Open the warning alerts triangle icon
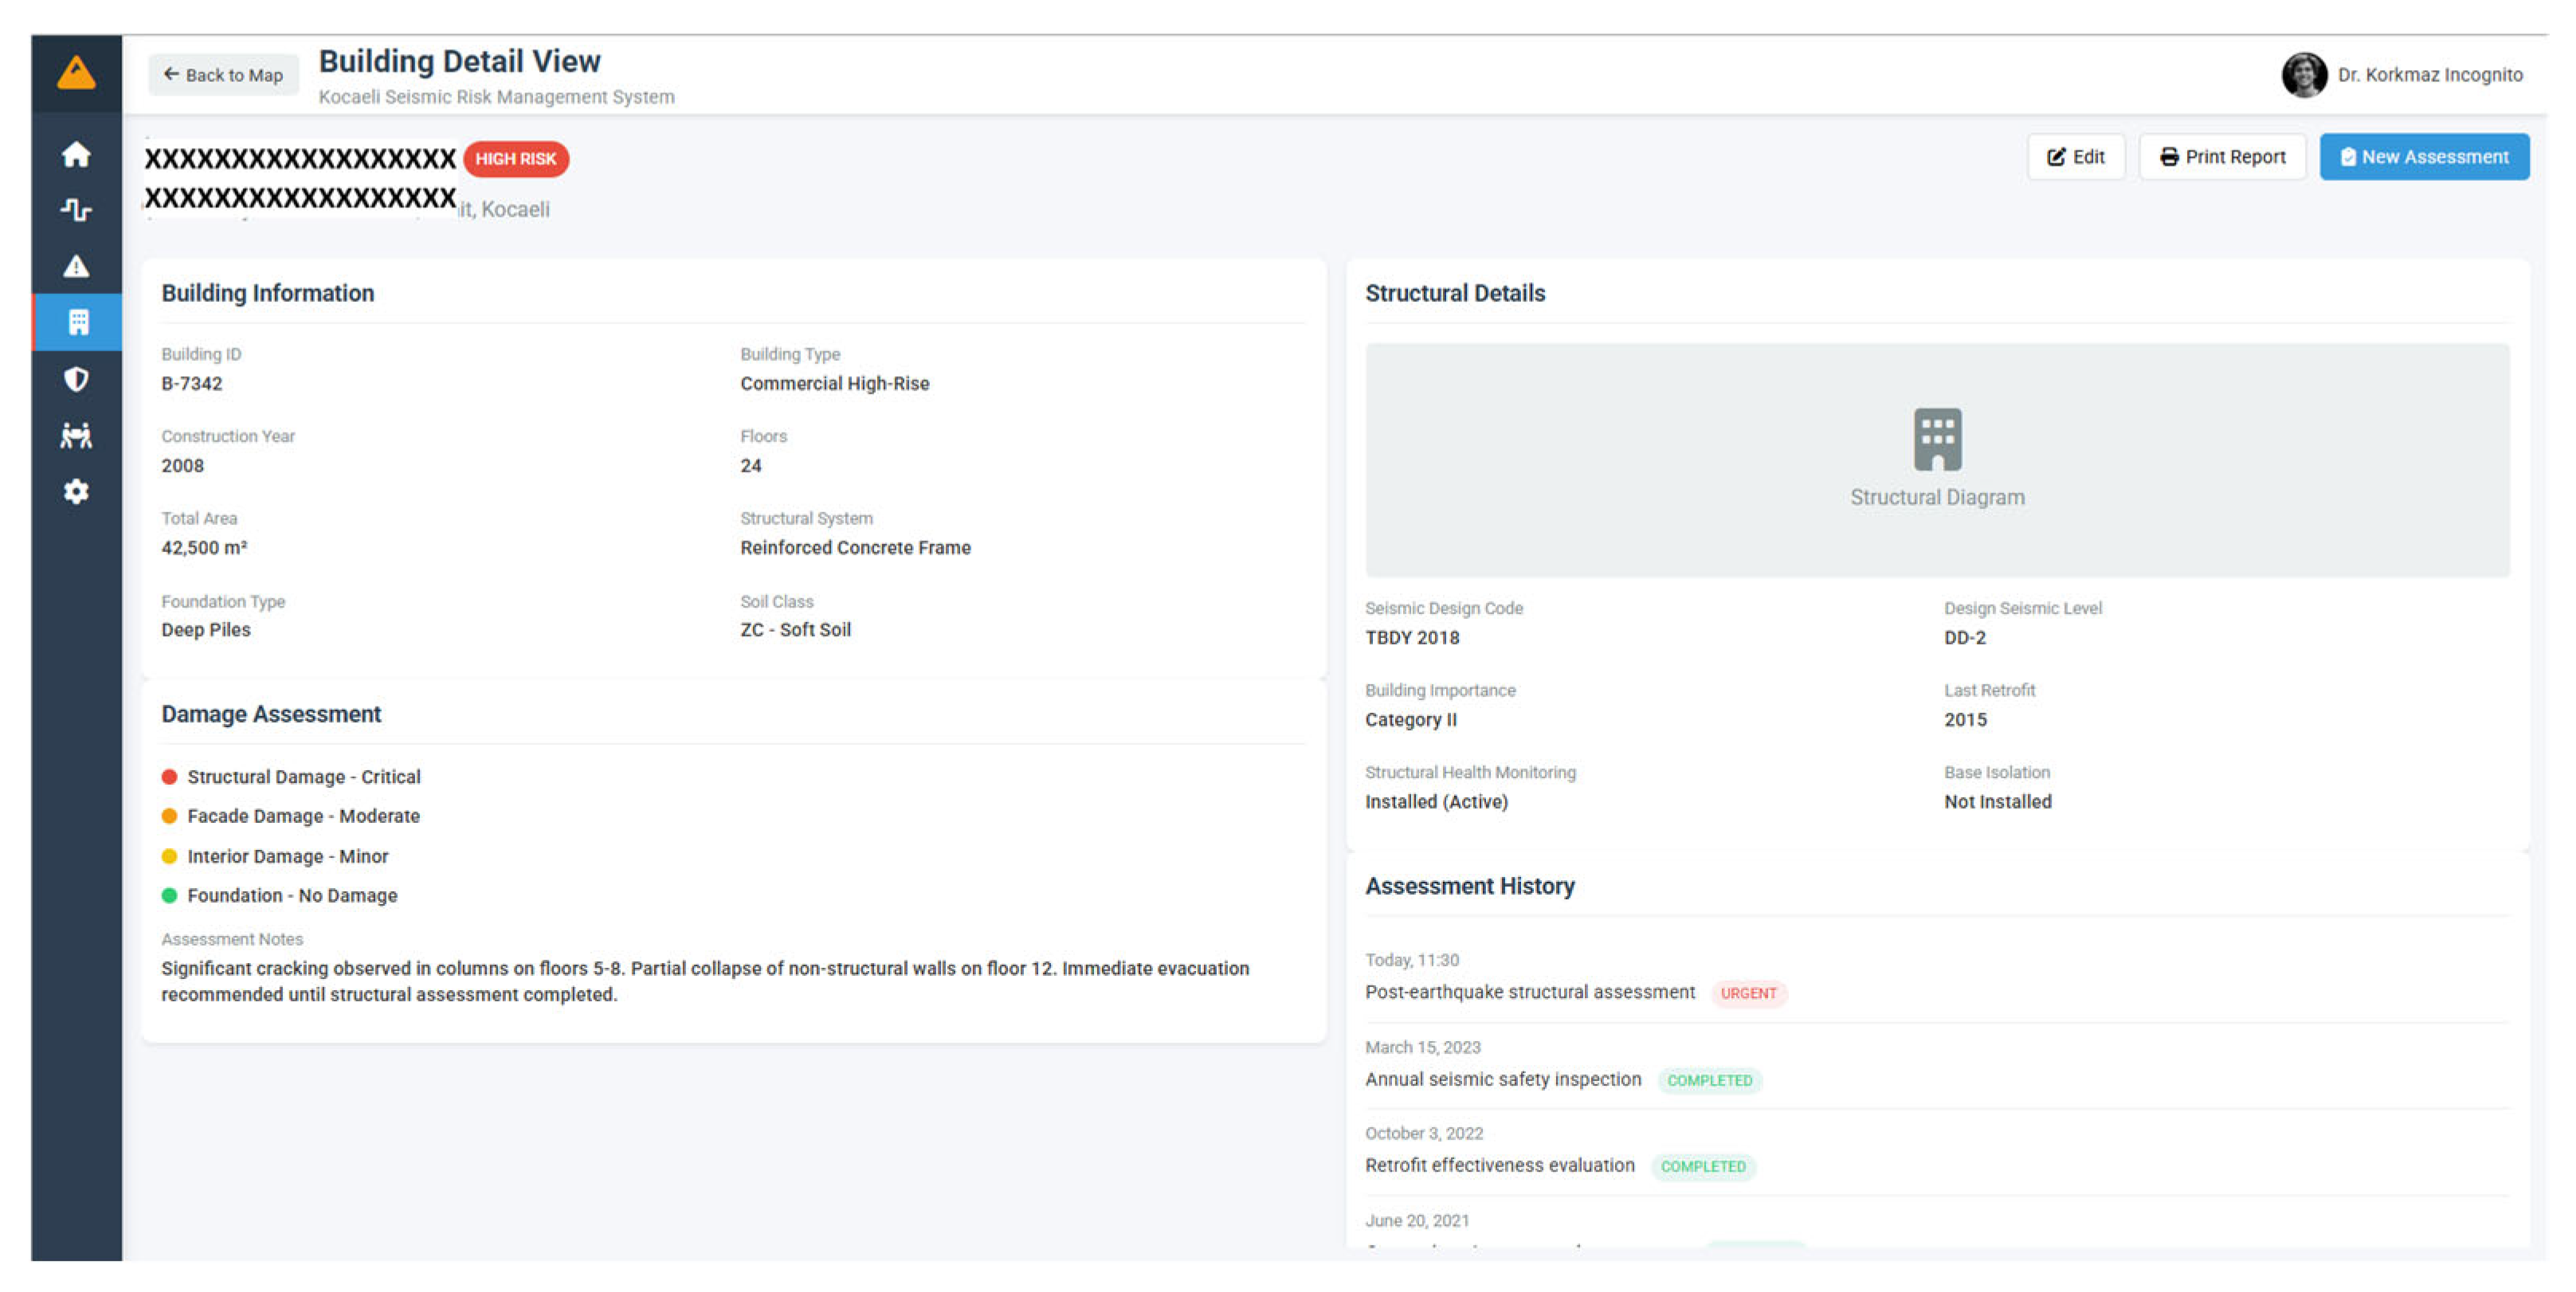This screenshot has height=1292, width=2576. 76,266
